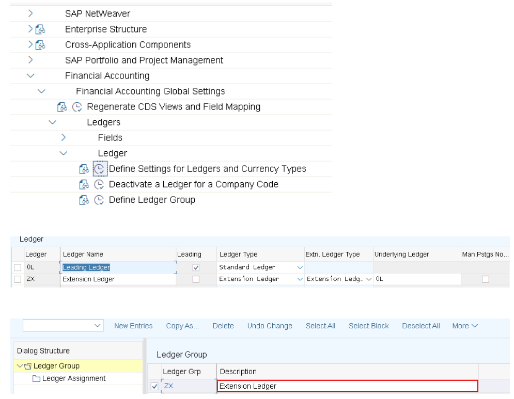The image size is (514, 399).
Task: Click Undo Change in toolbar
Action: (270, 326)
